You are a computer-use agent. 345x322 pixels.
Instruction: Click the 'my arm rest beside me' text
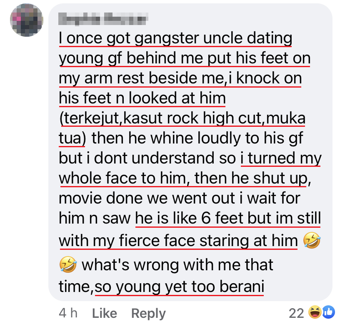pyautogui.click(x=141, y=78)
